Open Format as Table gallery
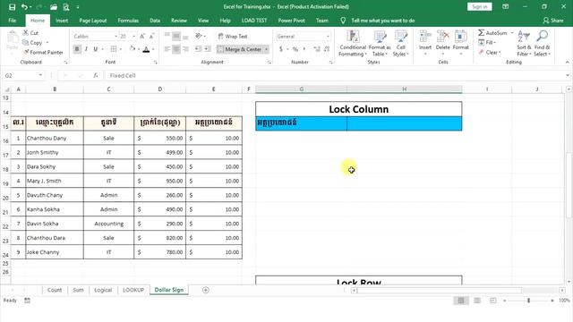Screen dimensions: 573x322 pos(380,44)
